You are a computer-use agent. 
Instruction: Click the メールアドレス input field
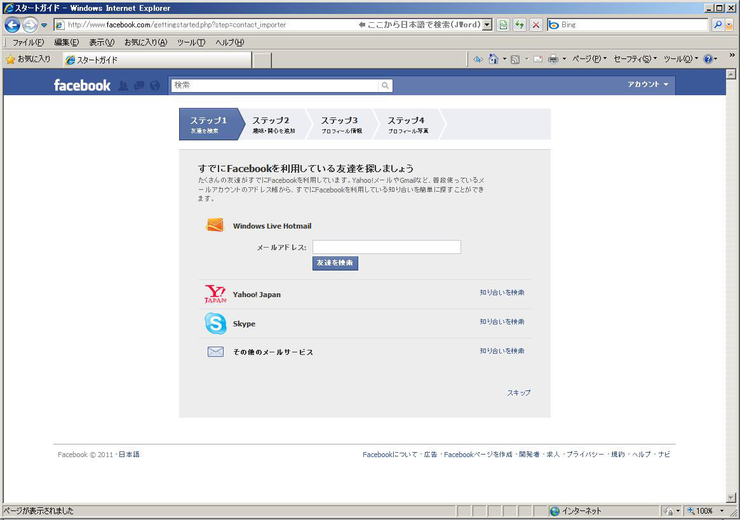tap(387, 247)
